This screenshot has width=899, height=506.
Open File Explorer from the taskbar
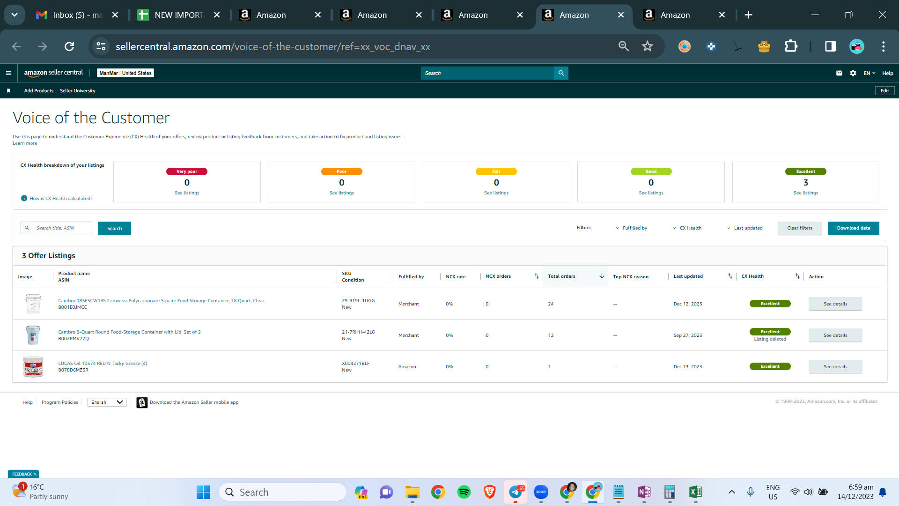coord(412,492)
